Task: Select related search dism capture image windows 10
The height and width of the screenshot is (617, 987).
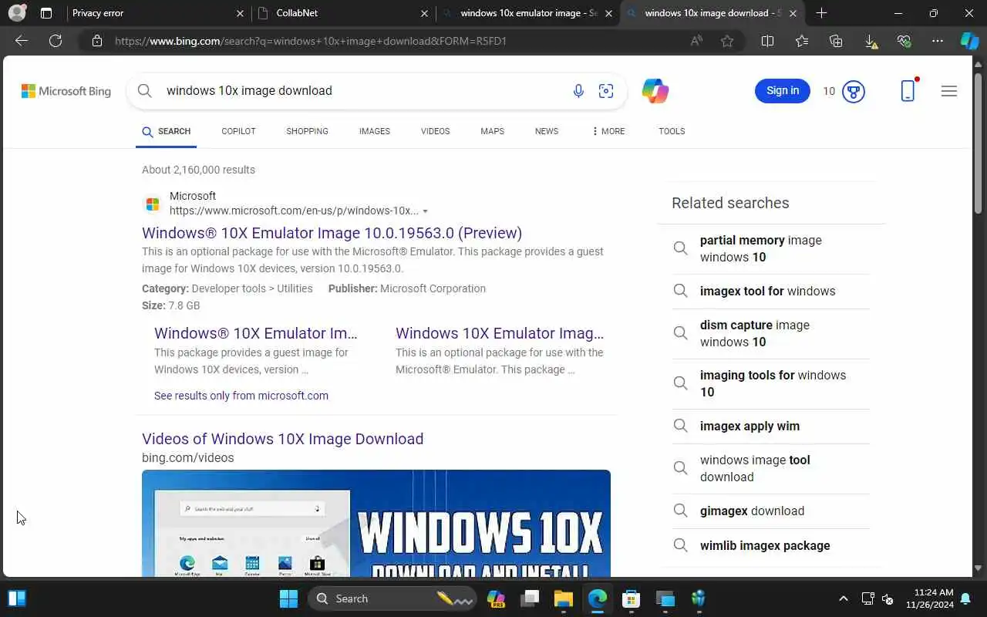Action: [x=771, y=333]
